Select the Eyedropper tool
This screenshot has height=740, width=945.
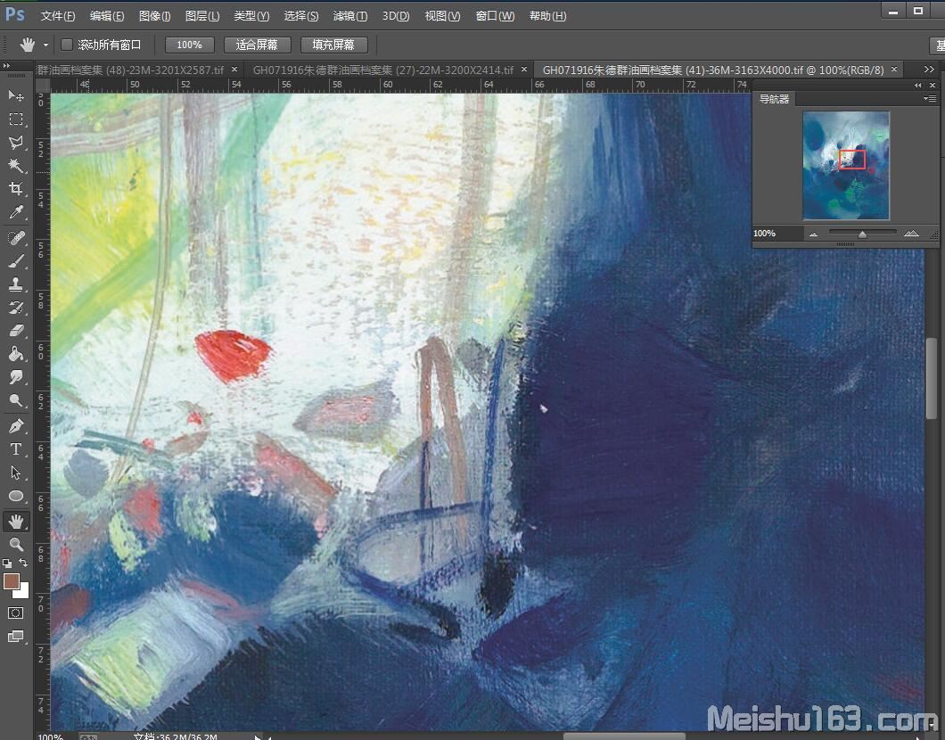click(16, 212)
